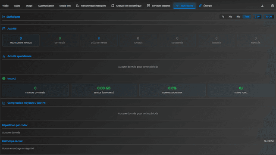This screenshot has height=155, width=276.
Task: Click the Ignorés activity card
Action: tap(138, 40)
